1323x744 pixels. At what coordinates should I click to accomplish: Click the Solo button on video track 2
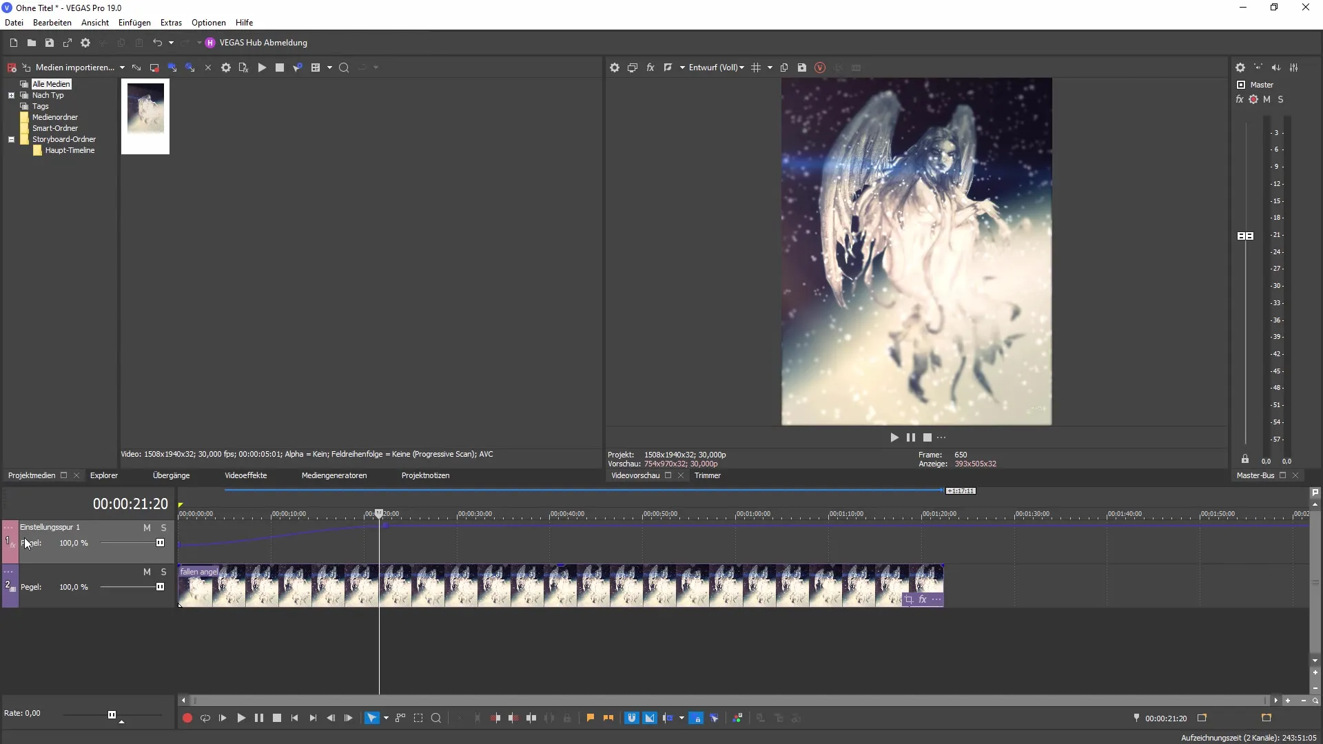(163, 570)
